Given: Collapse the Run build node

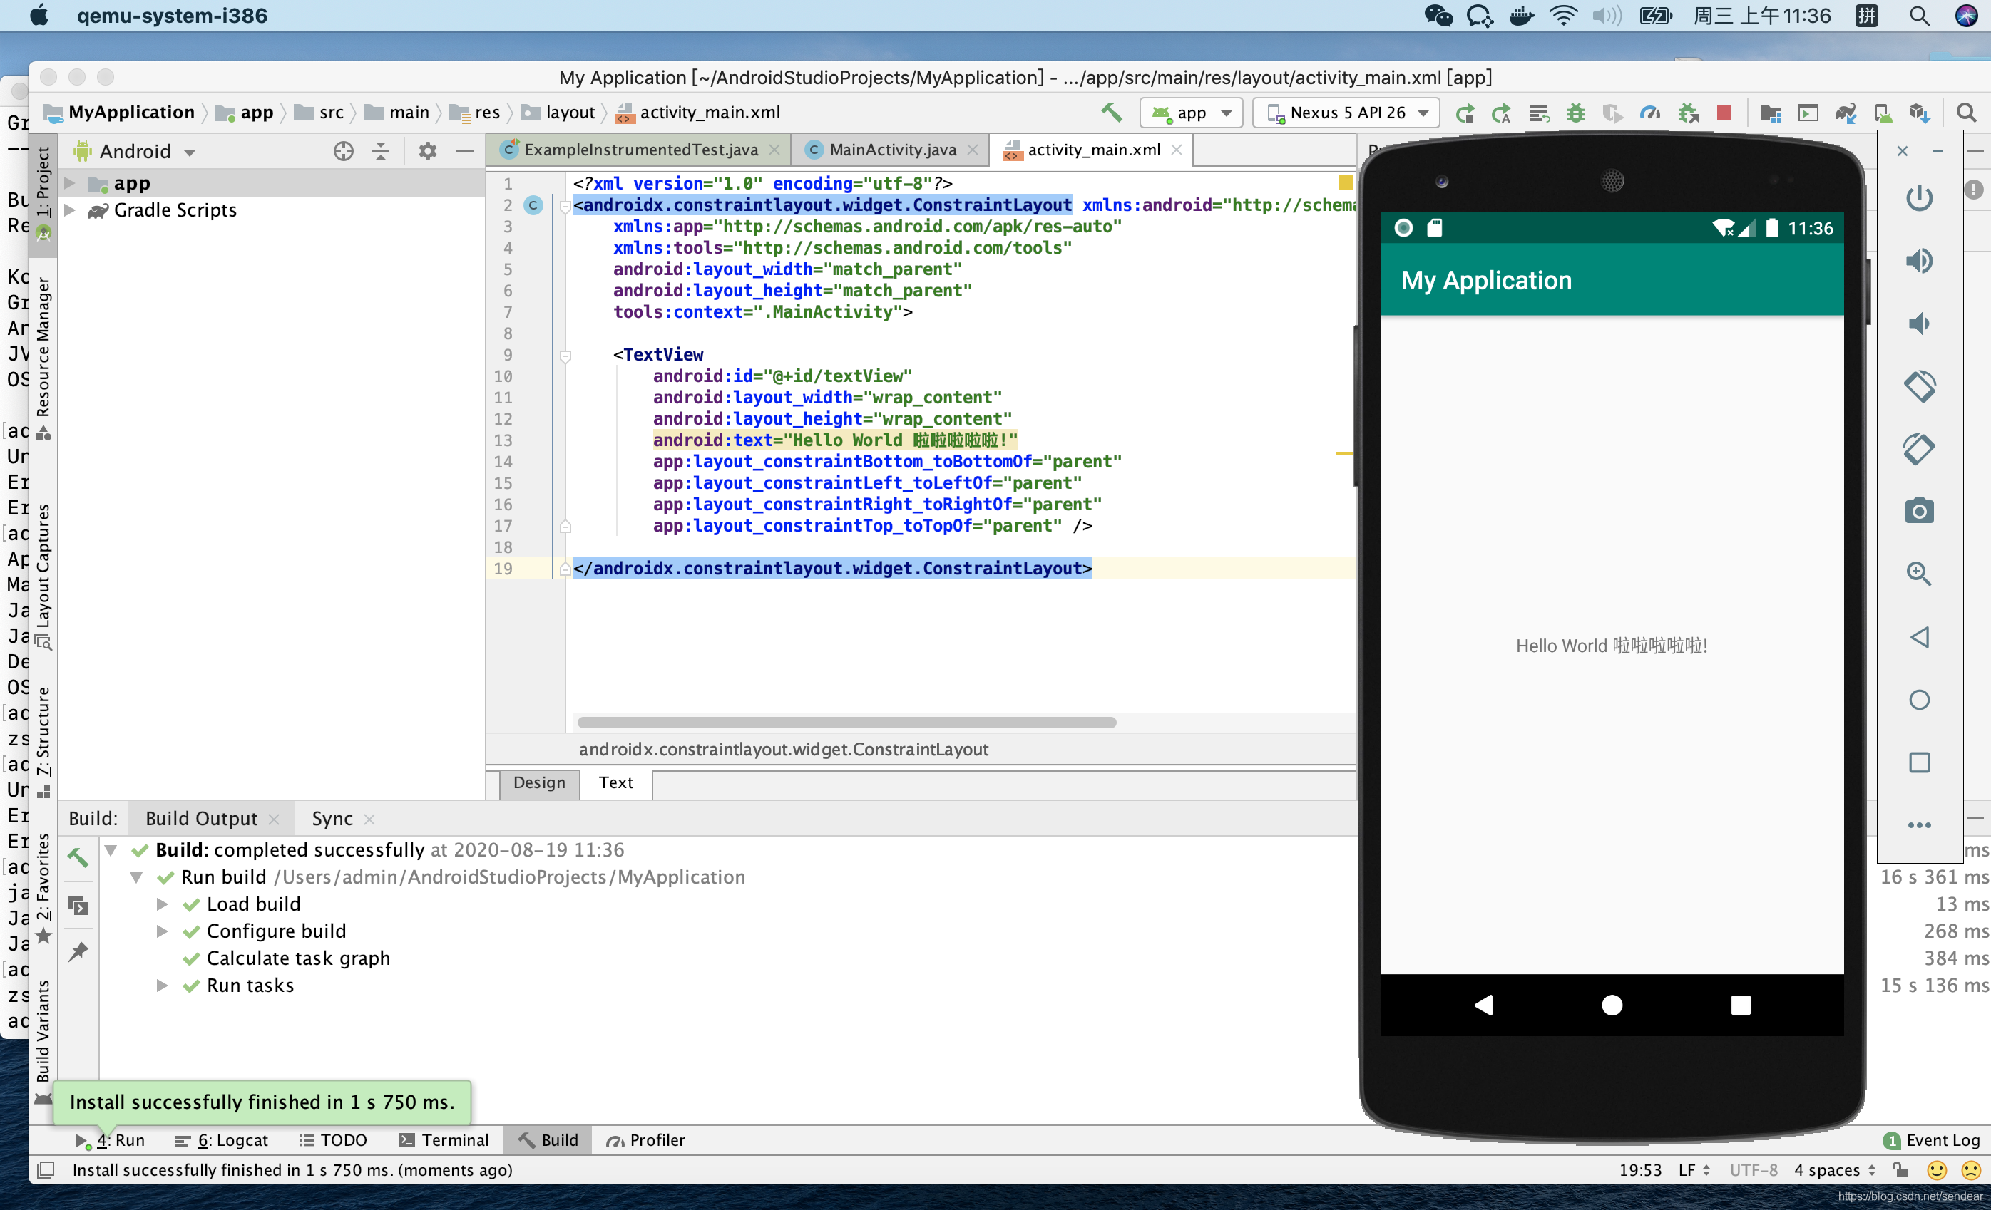Looking at the screenshot, I should [136, 877].
